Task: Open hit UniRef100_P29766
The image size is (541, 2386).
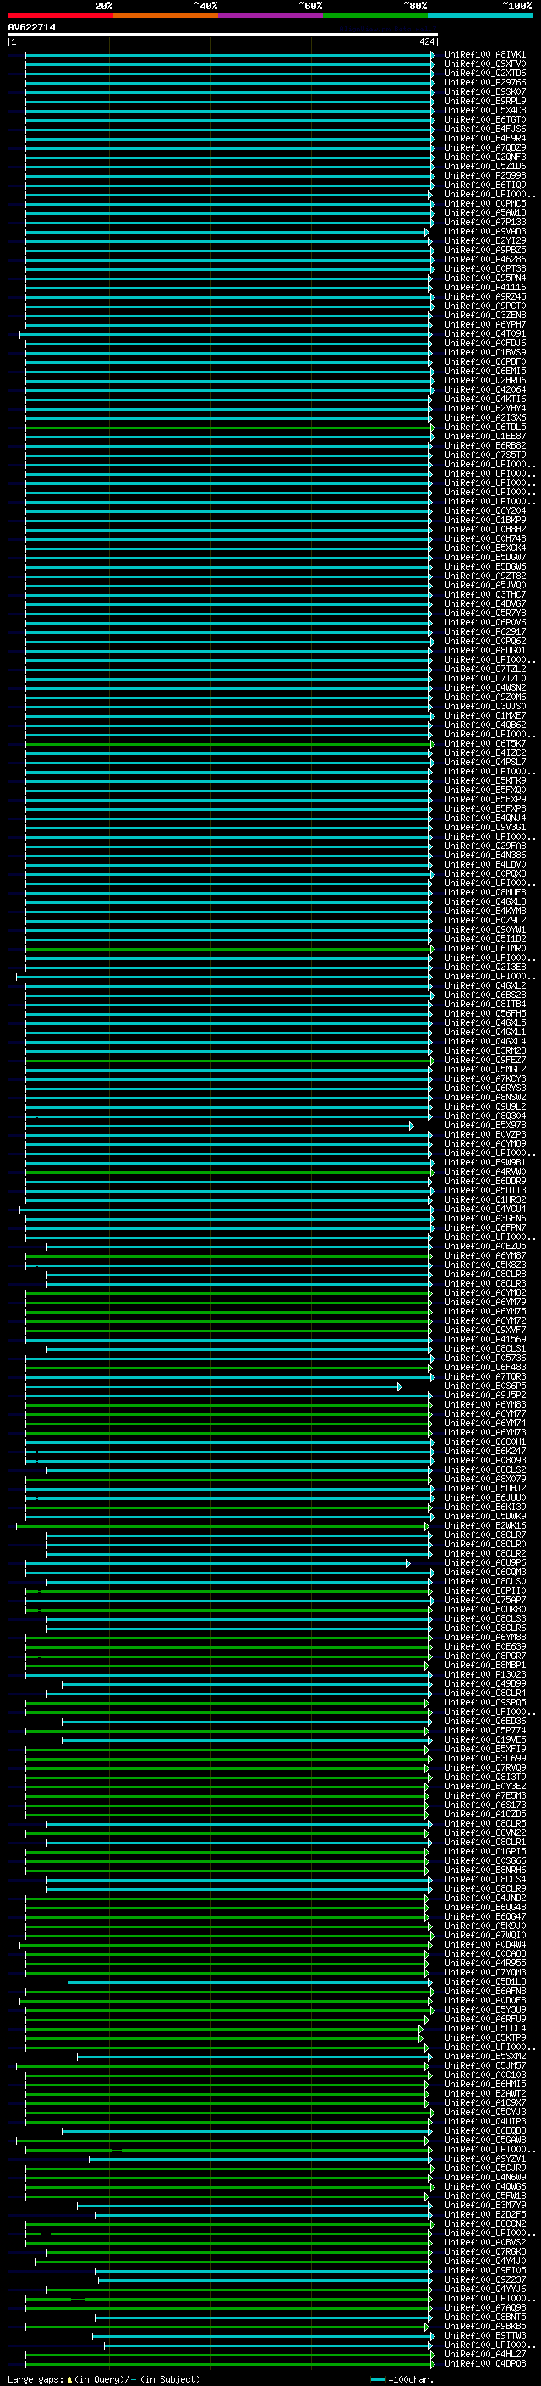Action: tap(485, 82)
